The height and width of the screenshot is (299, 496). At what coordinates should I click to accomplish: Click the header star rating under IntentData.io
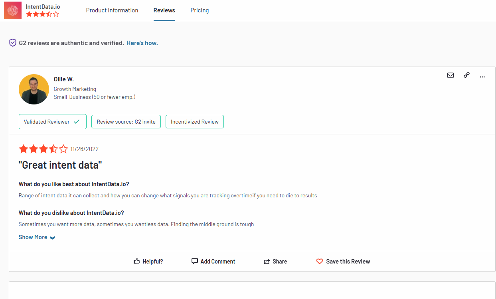click(x=42, y=14)
